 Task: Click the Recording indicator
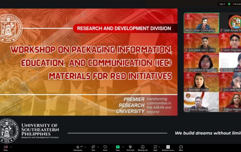click(237, 4)
